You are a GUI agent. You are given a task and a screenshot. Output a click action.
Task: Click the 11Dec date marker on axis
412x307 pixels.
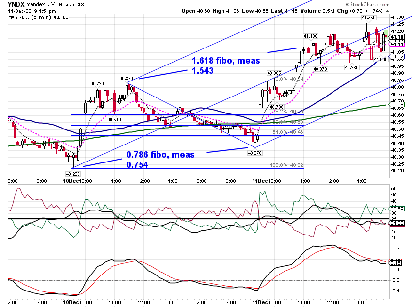(260, 181)
